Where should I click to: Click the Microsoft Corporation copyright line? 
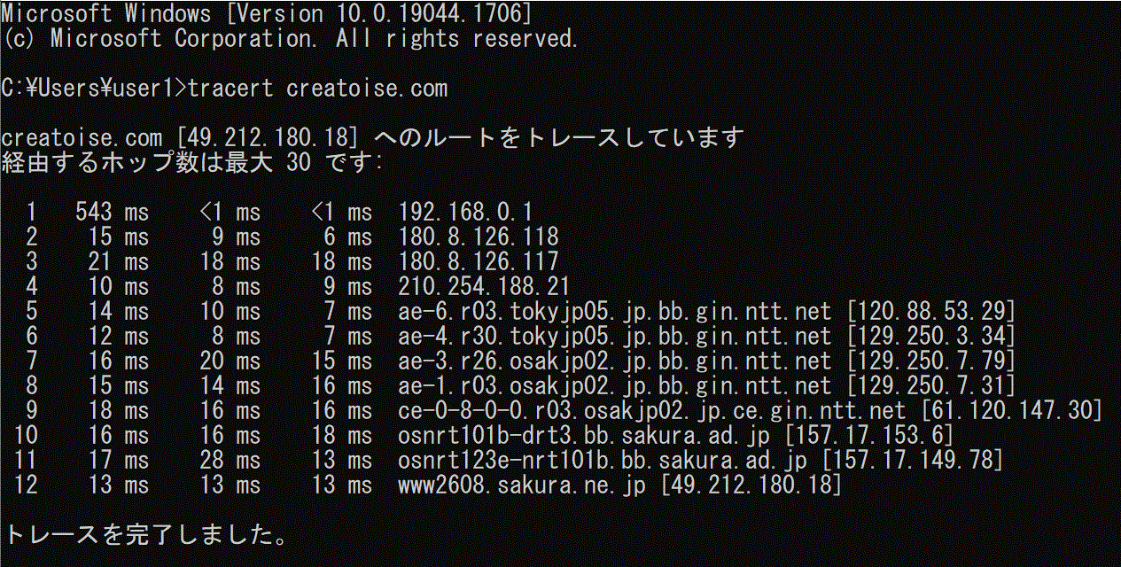291,39
